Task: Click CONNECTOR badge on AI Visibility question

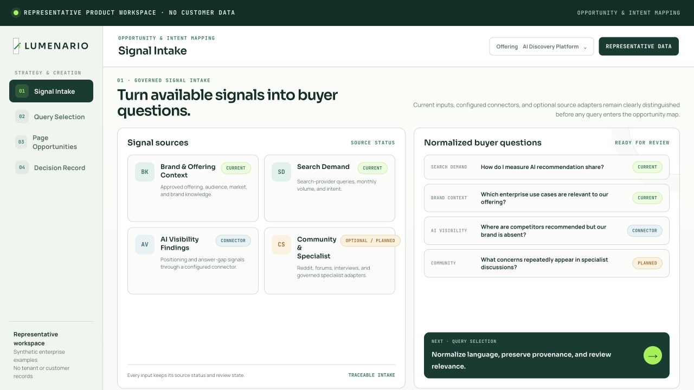Action: 645,231
